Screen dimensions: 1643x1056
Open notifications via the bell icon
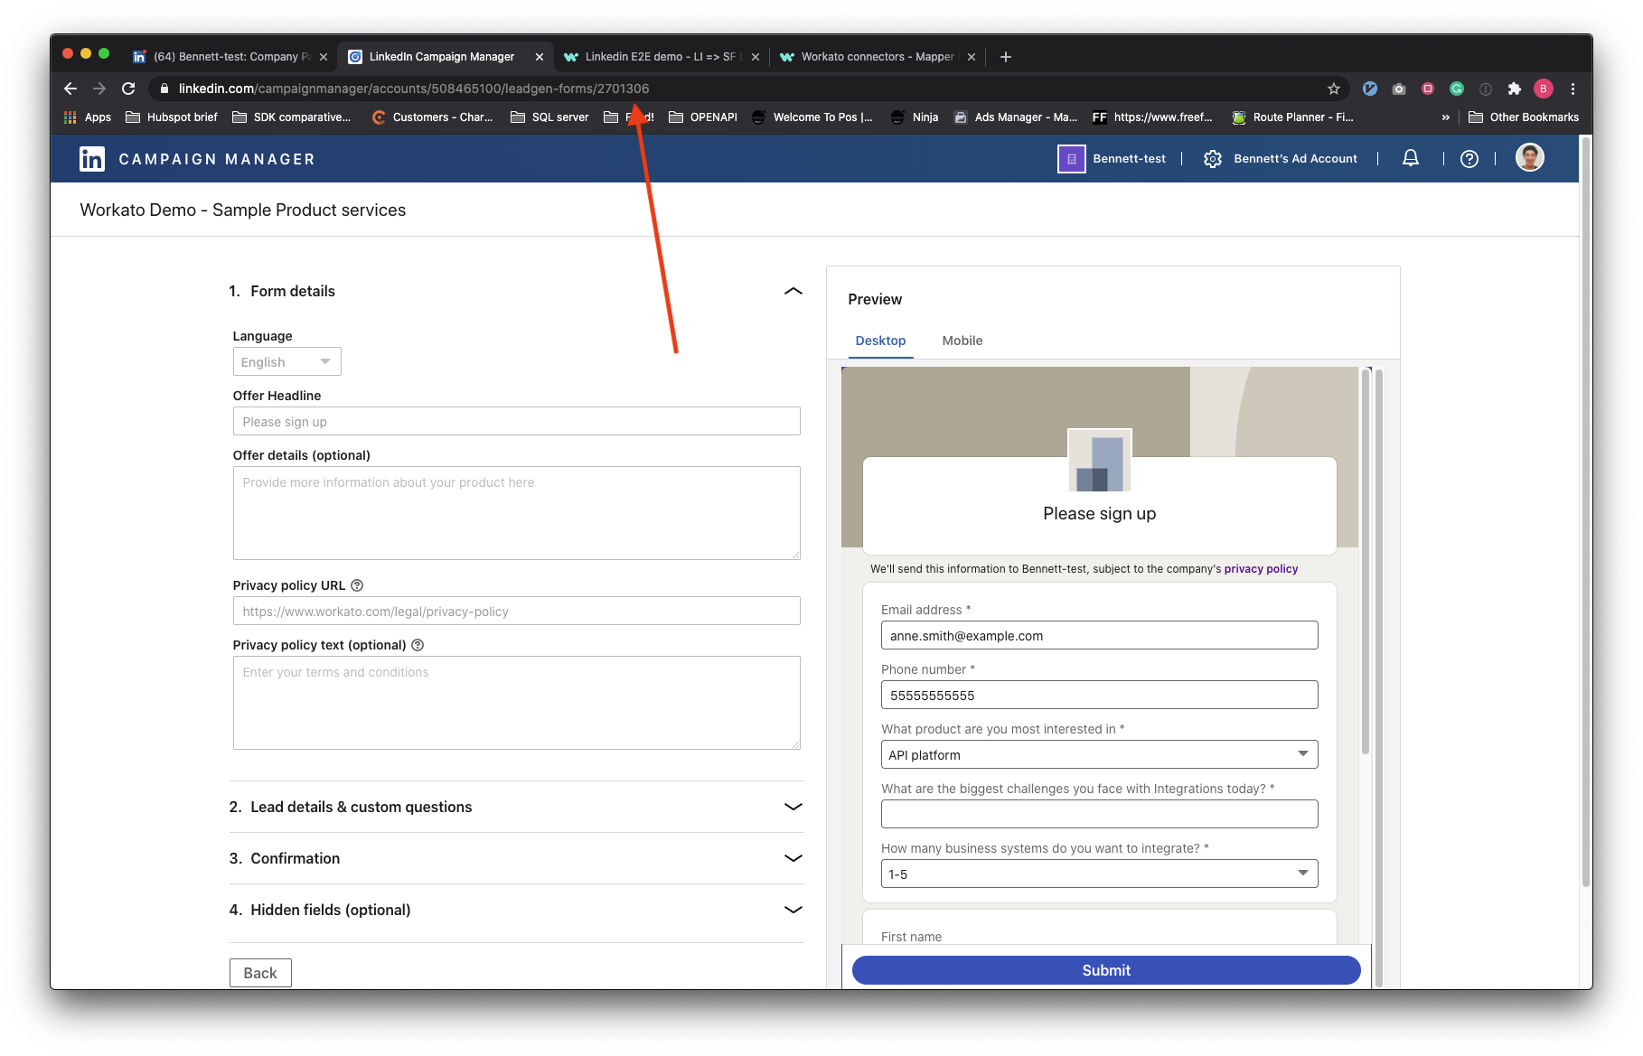pos(1410,158)
